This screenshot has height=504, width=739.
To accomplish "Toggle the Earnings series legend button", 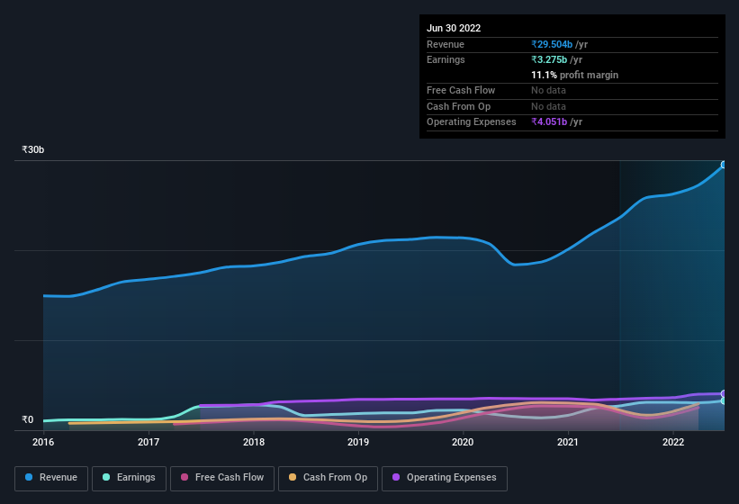I will click(x=129, y=478).
